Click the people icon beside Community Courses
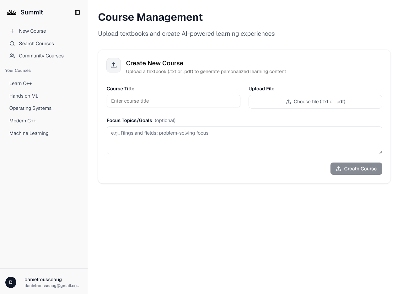397x294 pixels. [12, 56]
